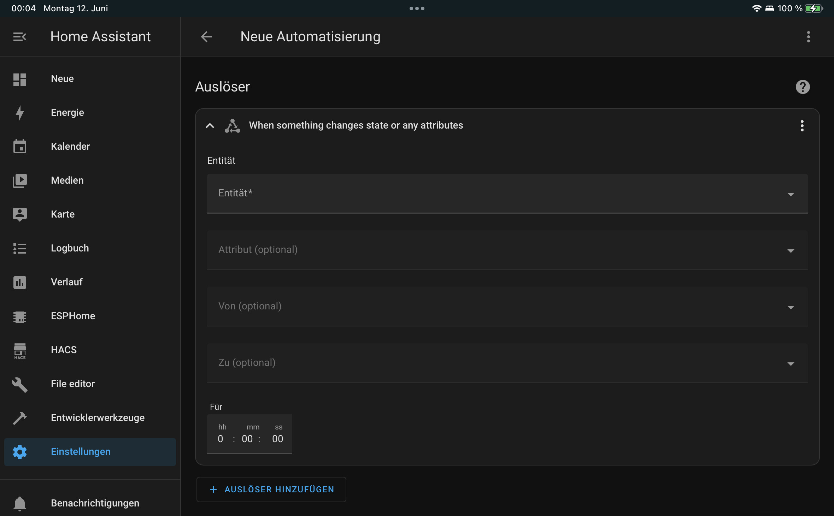Open the Neue Automatisierung overflow menu
This screenshot has width=834, height=516.
click(809, 37)
